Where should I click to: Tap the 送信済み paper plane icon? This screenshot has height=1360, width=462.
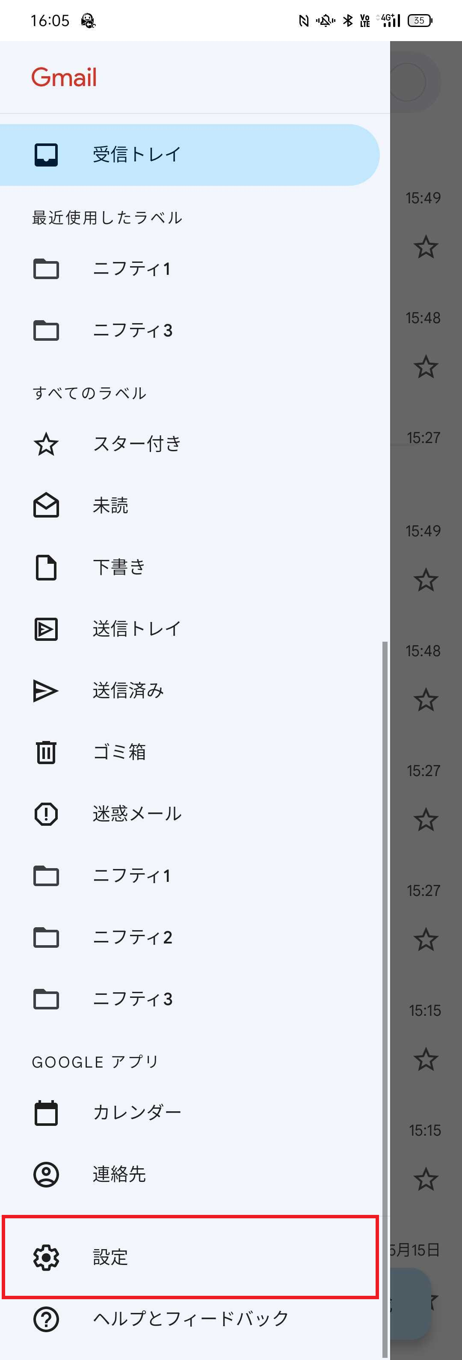[46, 690]
